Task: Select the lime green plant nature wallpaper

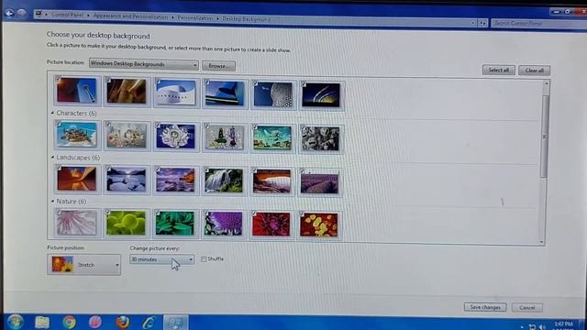Action: [126, 223]
